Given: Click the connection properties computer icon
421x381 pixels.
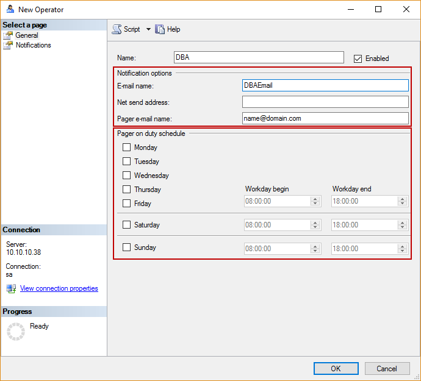Looking at the screenshot, I should click(x=11, y=288).
